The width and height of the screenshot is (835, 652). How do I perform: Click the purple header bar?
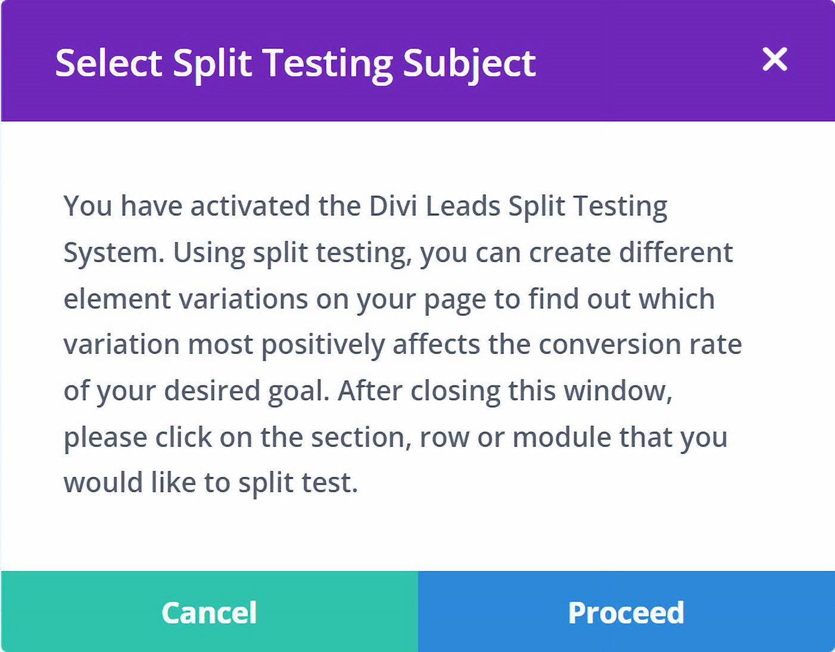click(417, 60)
